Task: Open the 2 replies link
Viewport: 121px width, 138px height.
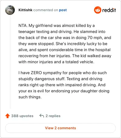Action: tap(53, 116)
